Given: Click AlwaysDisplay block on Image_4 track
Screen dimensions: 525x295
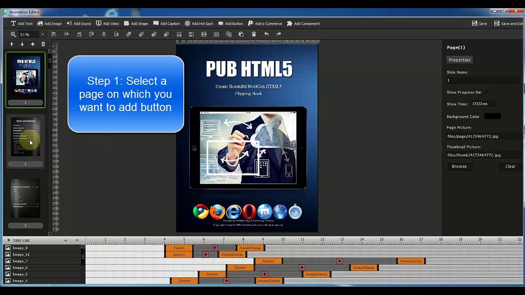Looking at the screenshot, I should (x=269, y=281).
